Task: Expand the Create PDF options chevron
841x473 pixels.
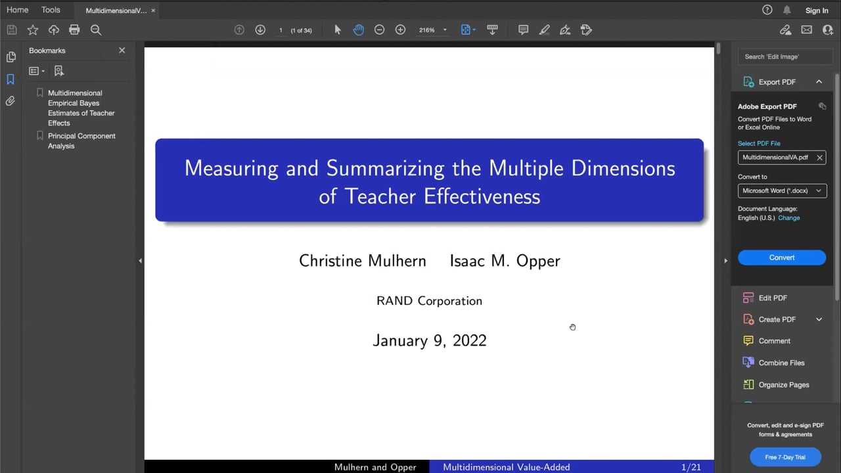Action: (x=819, y=319)
